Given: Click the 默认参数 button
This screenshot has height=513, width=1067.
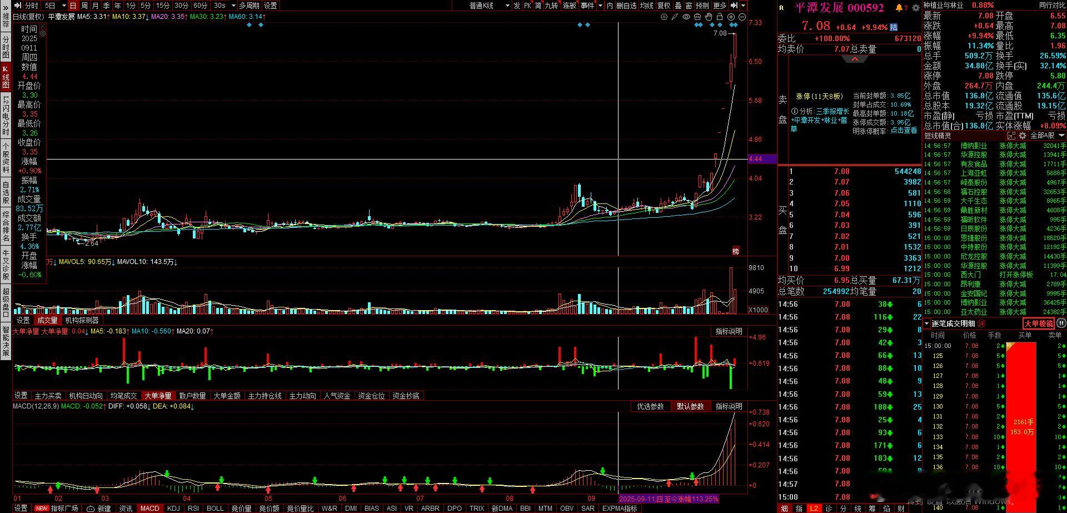Looking at the screenshot, I should click(x=690, y=406).
